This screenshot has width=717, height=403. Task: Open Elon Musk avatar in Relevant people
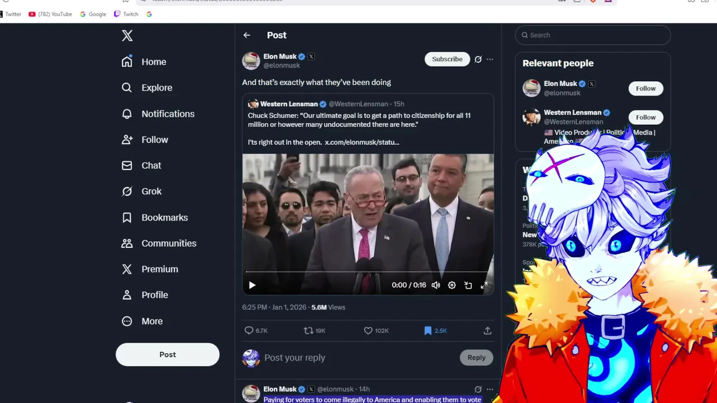click(532, 88)
